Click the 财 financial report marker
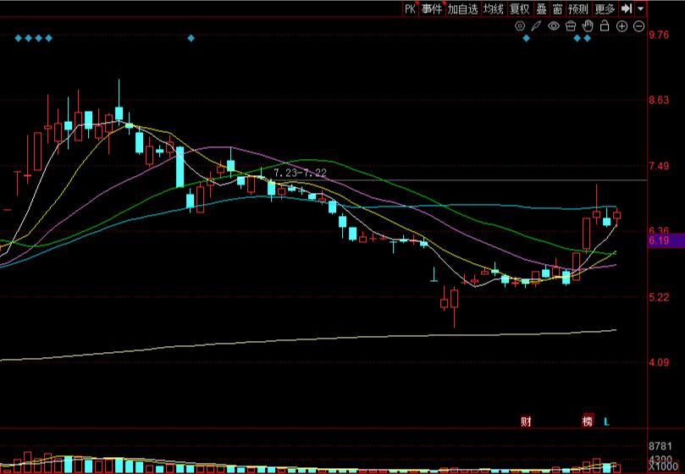 [526, 422]
